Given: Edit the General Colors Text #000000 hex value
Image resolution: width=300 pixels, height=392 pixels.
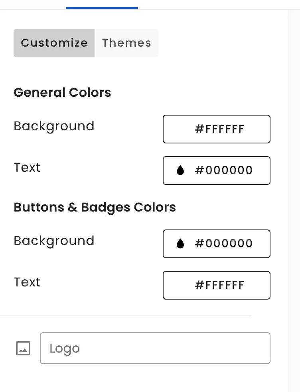Looking at the screenshot, I should 223,171.
